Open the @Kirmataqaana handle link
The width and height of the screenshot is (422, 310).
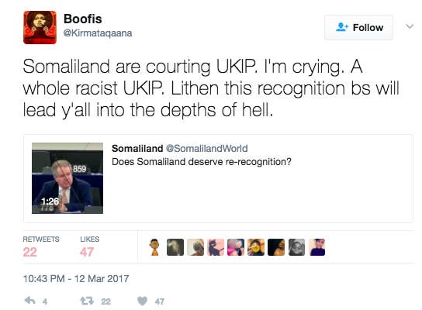point(98,33)
